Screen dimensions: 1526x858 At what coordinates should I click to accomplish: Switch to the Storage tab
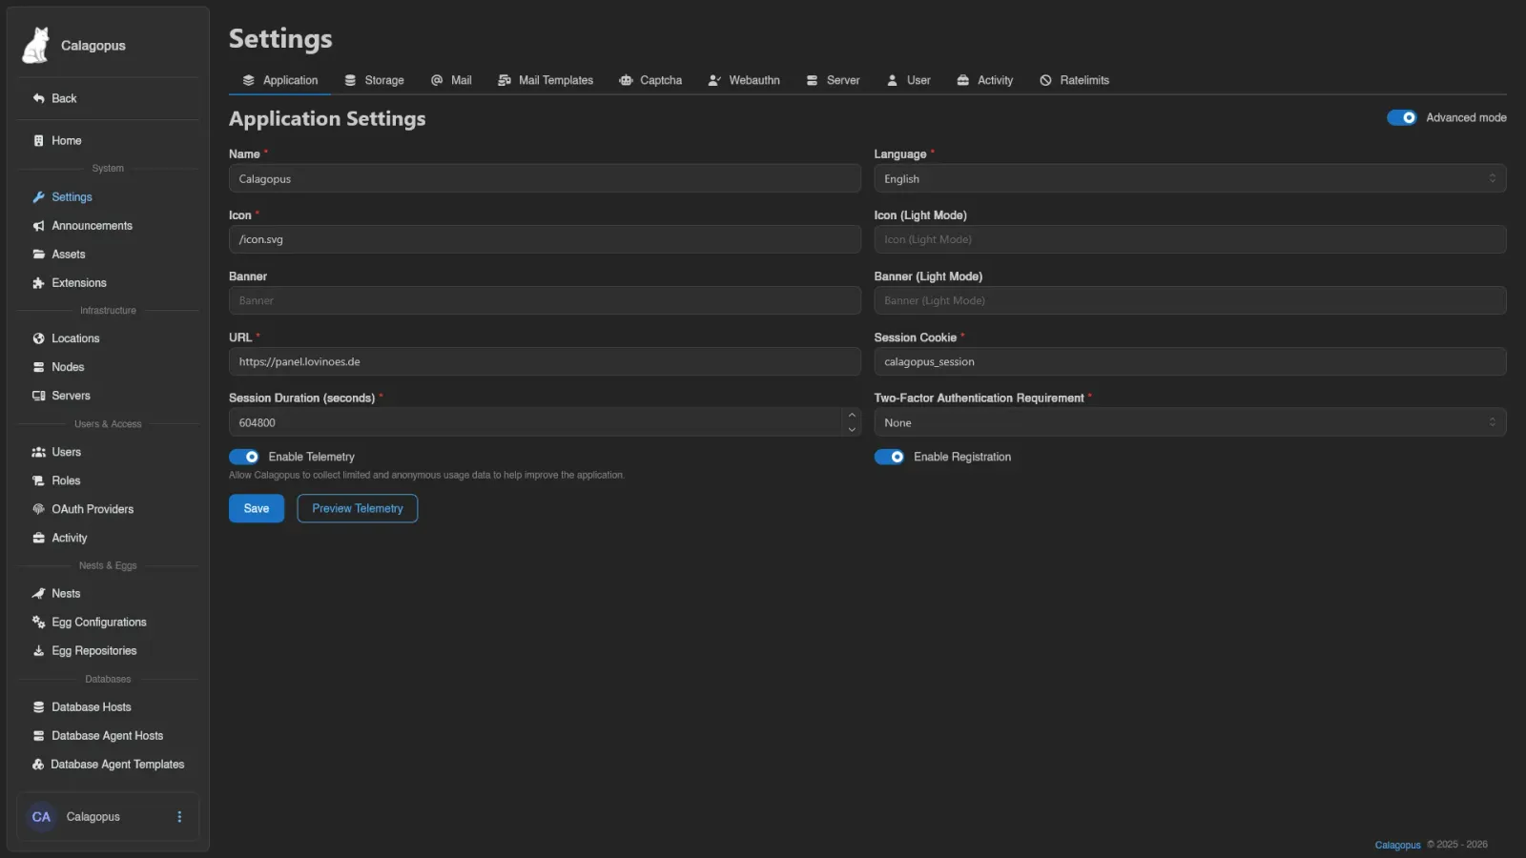pos(374,80)
